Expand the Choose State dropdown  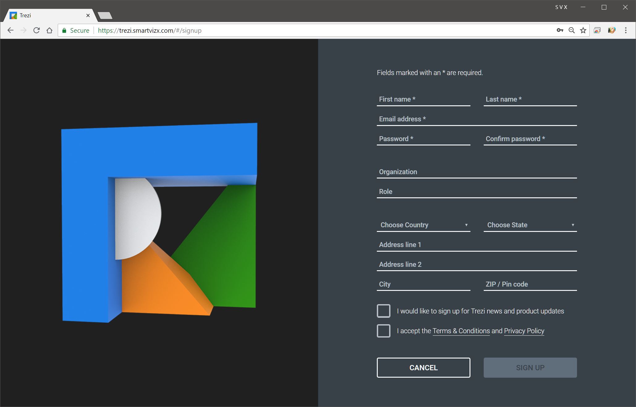pos(530,225)
